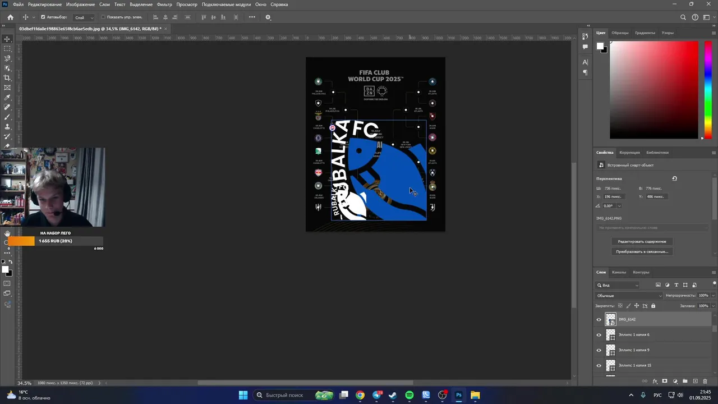Screen dimensions: 718x404
Task: Open the Move tool preset picker arrow
Action: pyautogui.click(x=33, y=17)
